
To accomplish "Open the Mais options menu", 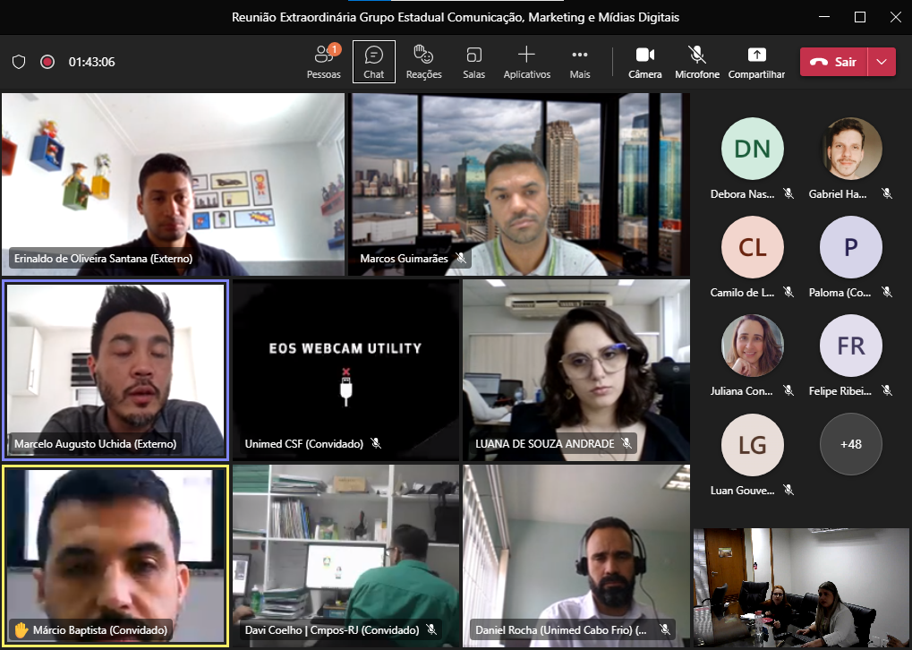I will point(580,62).
